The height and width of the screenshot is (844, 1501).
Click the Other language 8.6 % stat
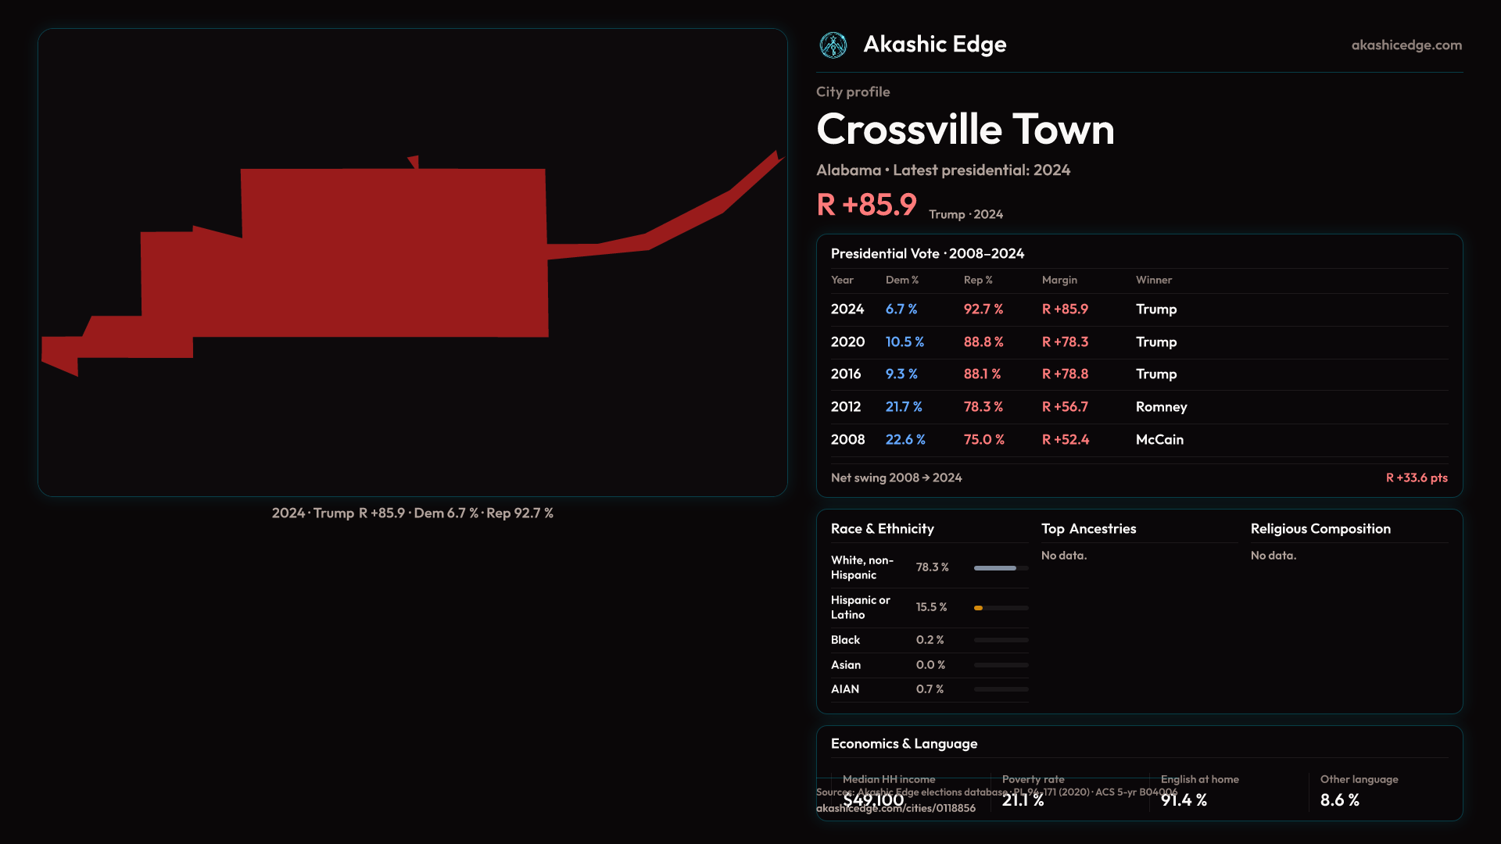pyautogui.click(x=1339, y=800)
